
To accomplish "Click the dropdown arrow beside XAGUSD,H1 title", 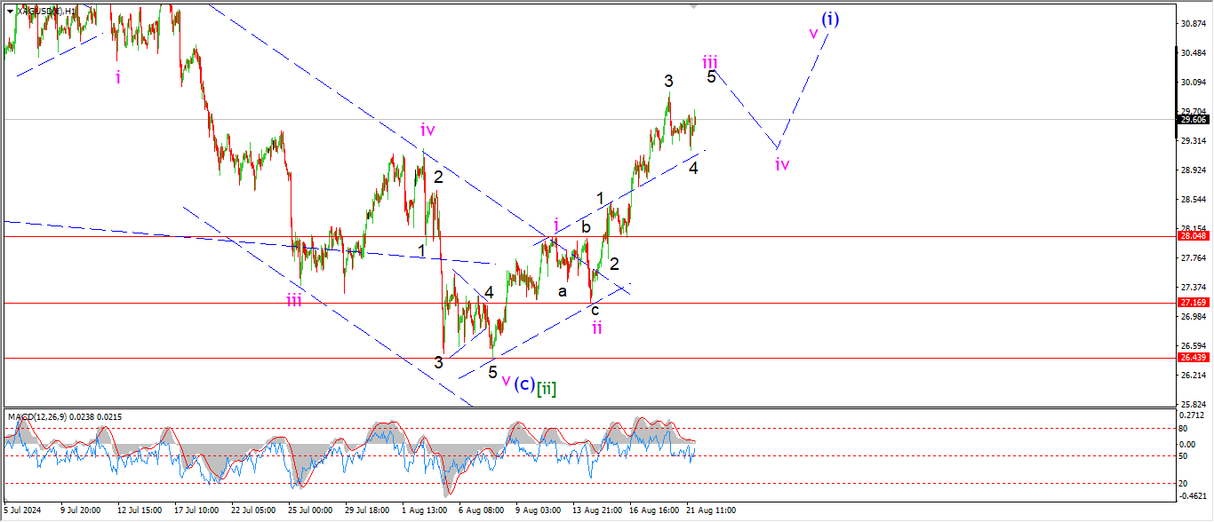I will pos(10,10).
